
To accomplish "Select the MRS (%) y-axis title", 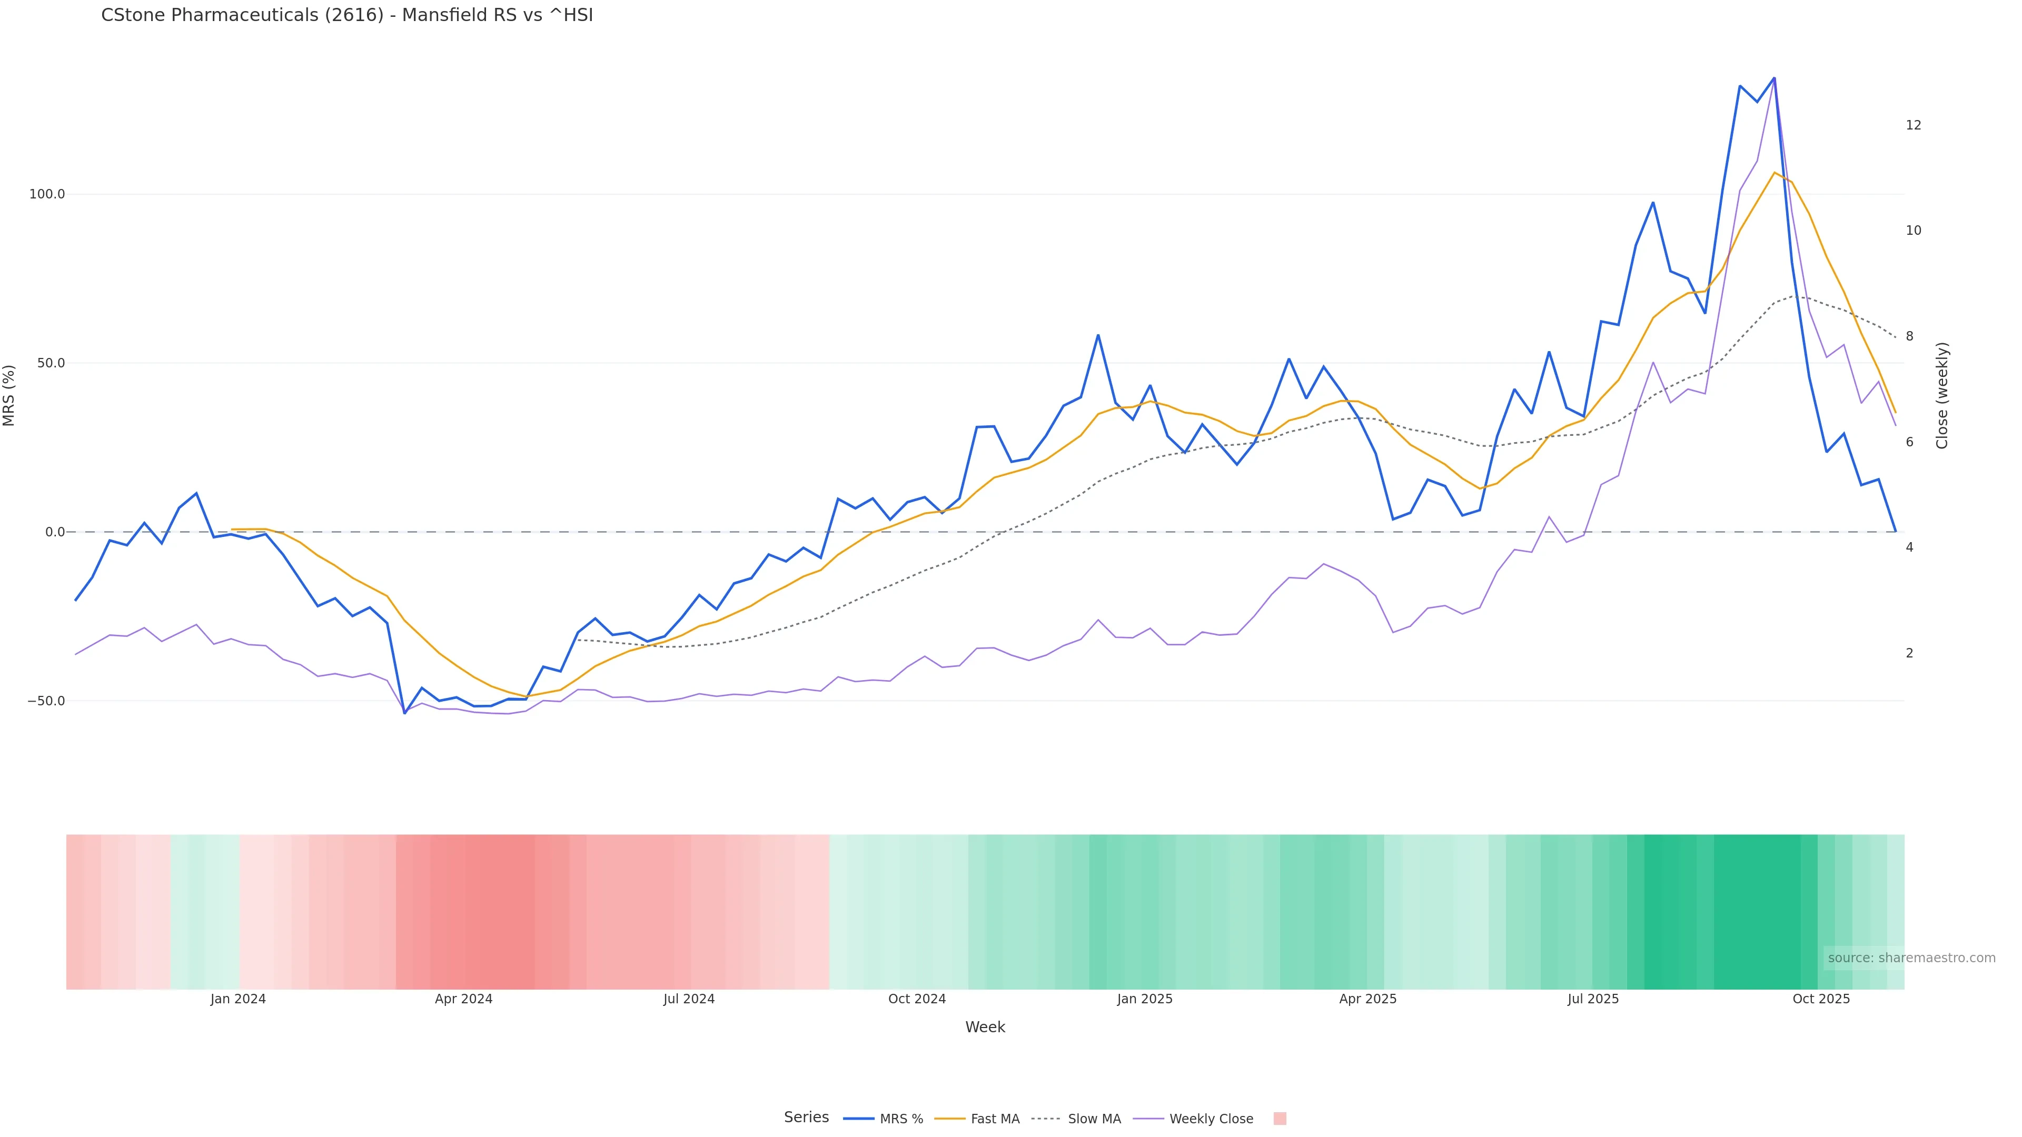I will (9, 395).
